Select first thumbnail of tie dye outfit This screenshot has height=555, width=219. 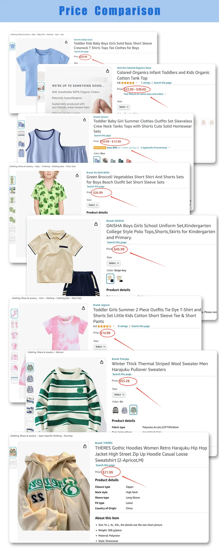[x=14, y=314]
